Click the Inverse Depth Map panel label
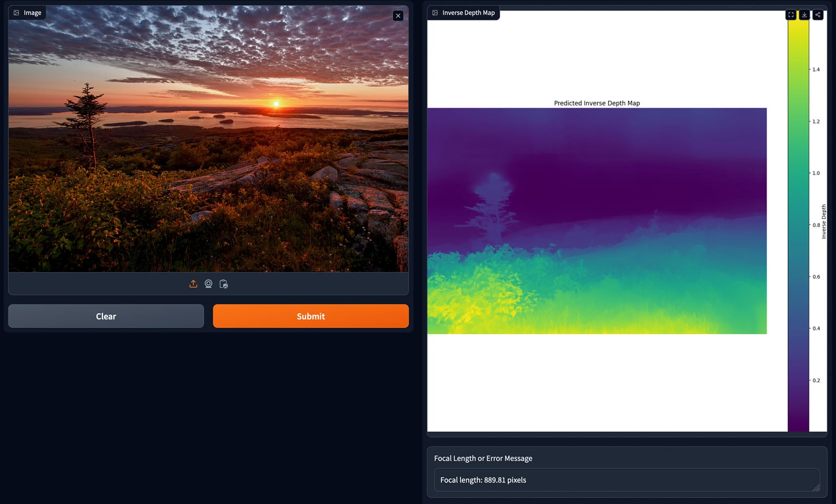The width and height of the screenshot is (836, 504). click(x=468, y=13)
